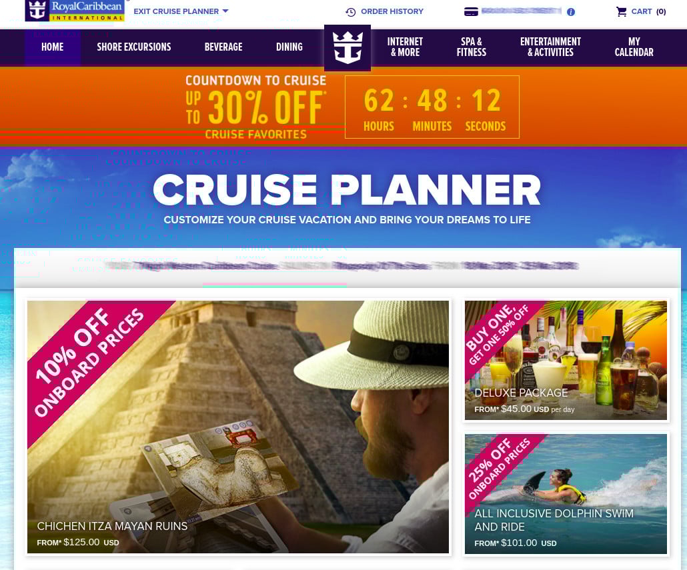This screenshot has width=687, height=570.
Task: Click the blue info circle icon
Action: [x=570, y=12]
